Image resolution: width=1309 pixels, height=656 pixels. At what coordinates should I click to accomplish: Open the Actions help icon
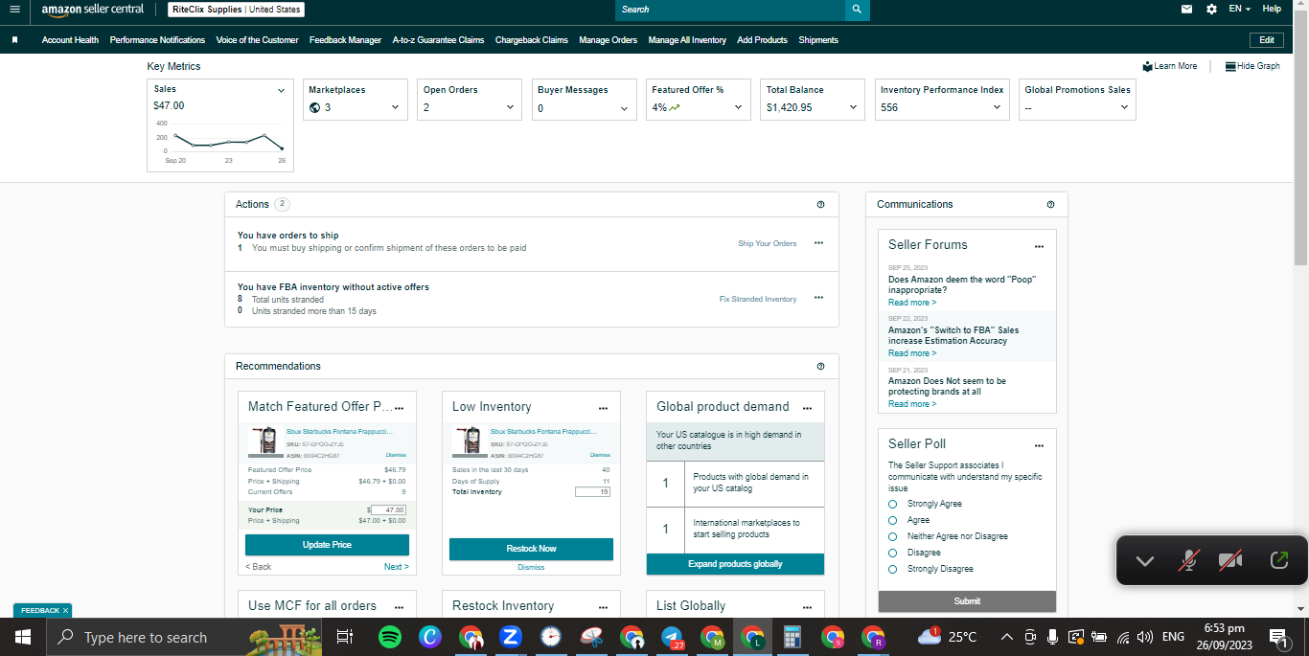[820, 204]
